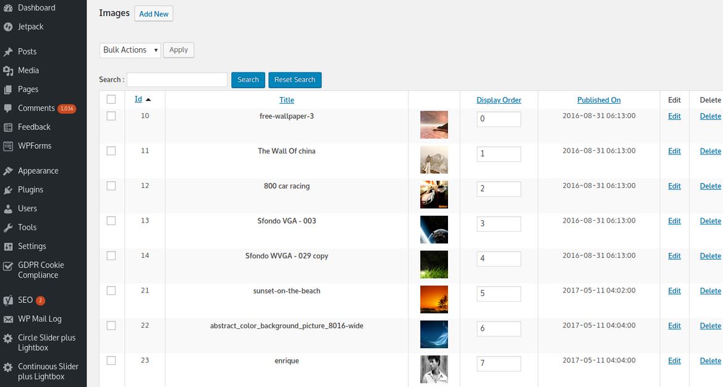Click the abstract_color_background_picture_8016-wide title
The height and width of the screenshot is (387, 723).
click(x=287, y=326)
